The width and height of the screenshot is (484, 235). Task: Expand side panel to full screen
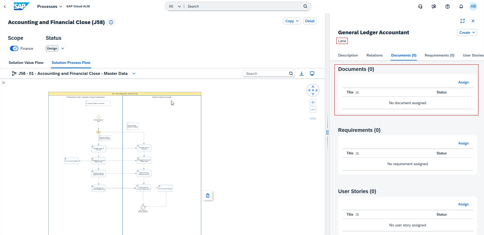[x=462, y=21]
